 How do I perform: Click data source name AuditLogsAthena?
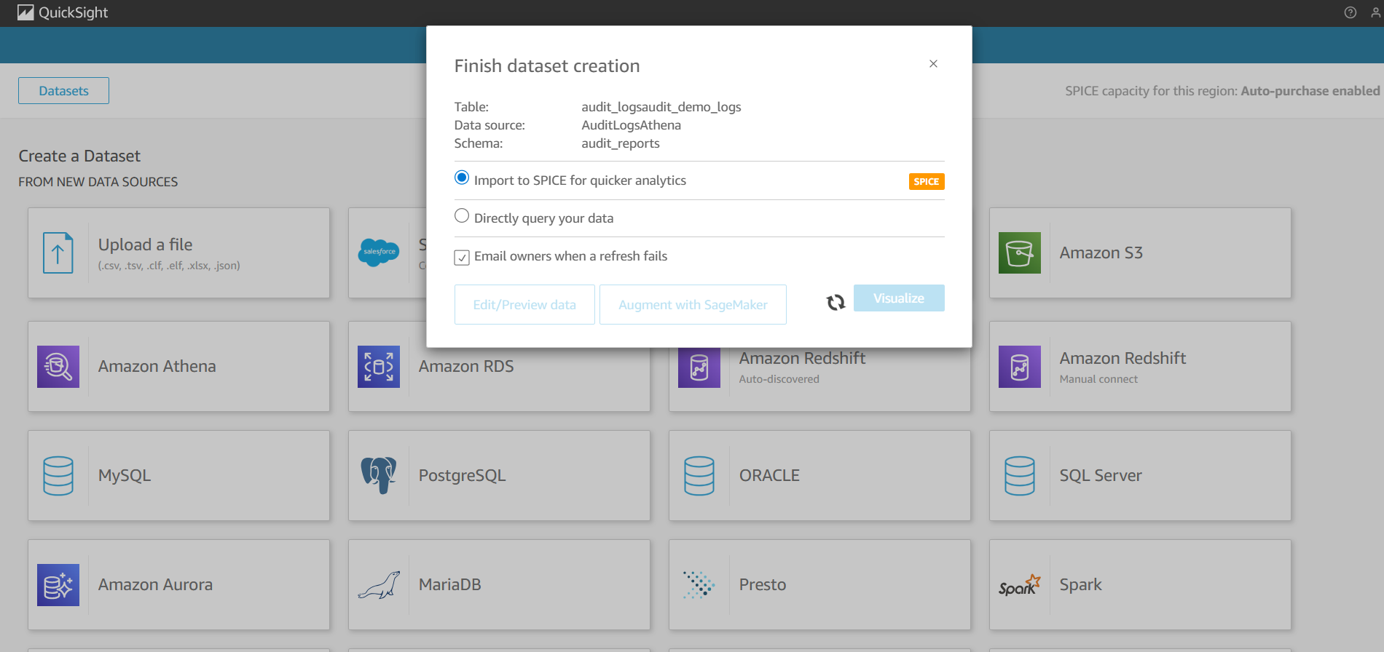point(631,125)
